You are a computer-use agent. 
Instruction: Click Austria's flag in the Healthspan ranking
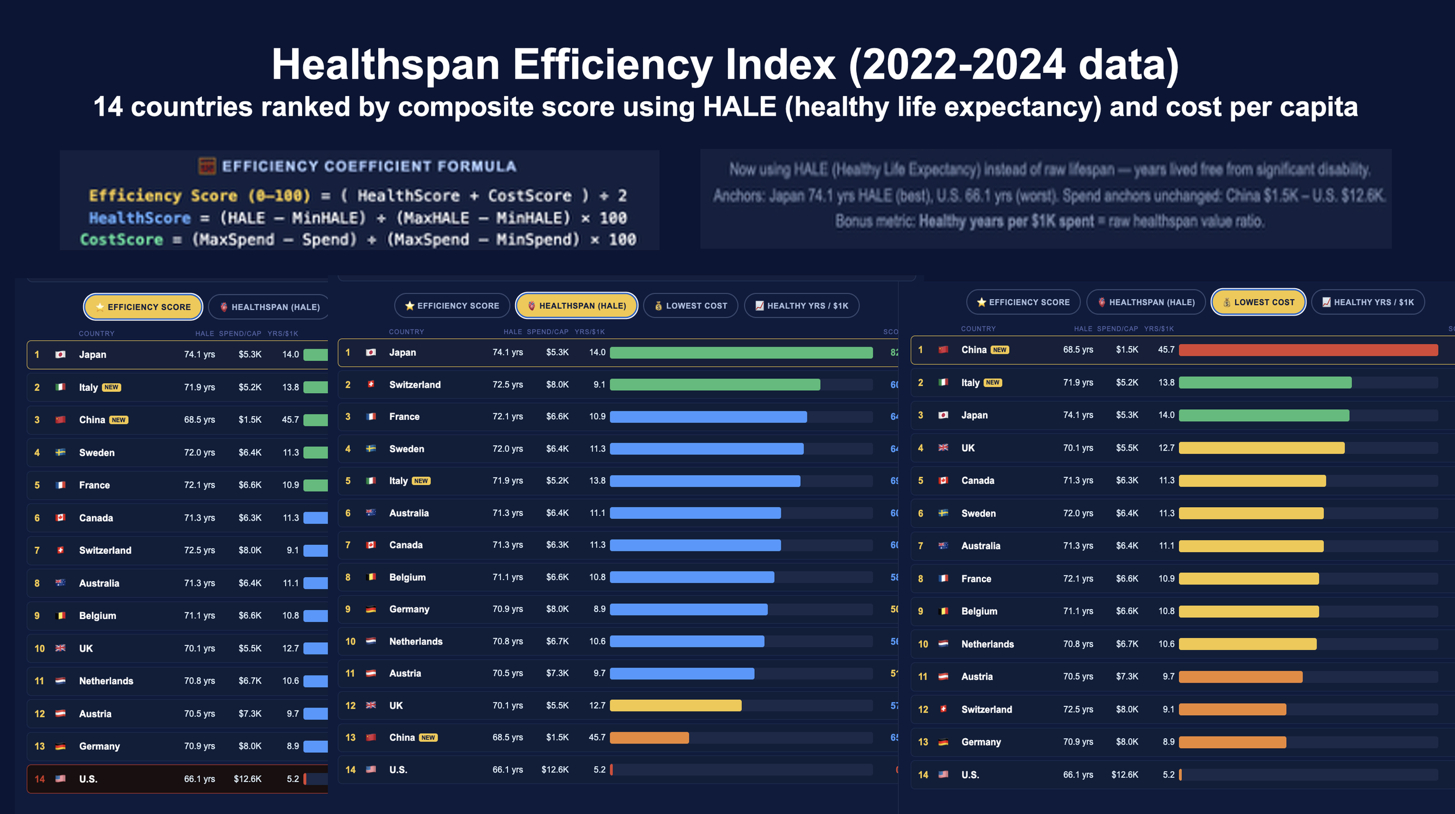click(x=371, y=673)
